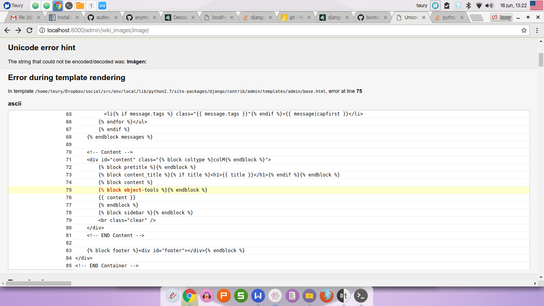Open the atom-shaped app icon in the dock

pos(275,296)
